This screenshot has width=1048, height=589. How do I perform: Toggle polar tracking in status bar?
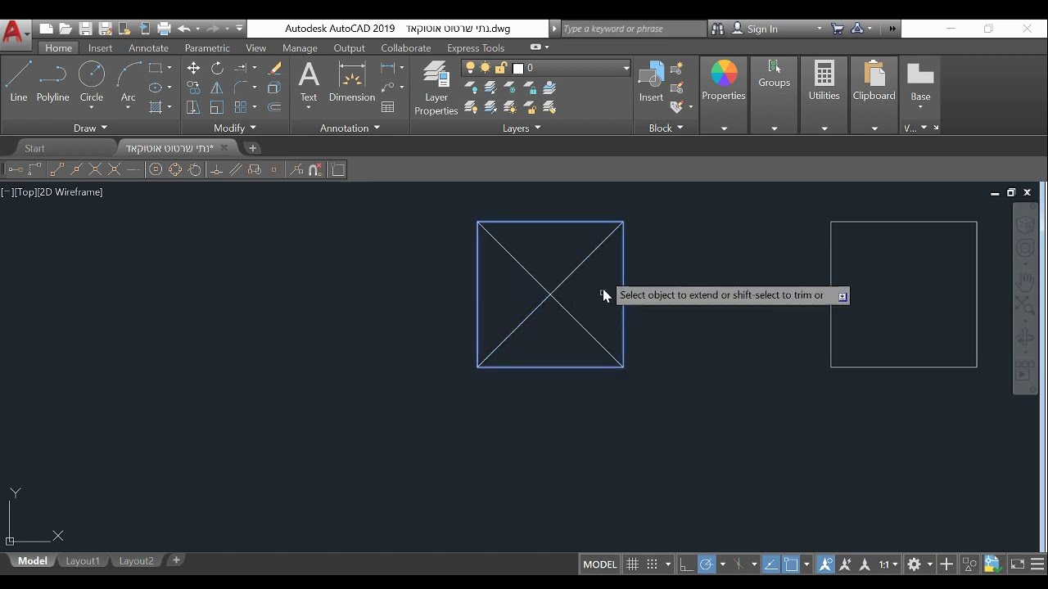(x=706, y=564)
